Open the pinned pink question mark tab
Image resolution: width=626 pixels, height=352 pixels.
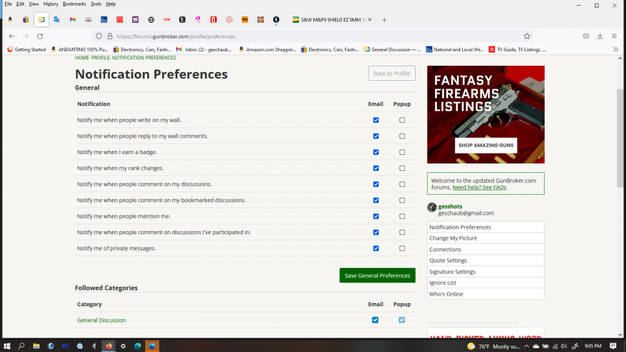pos(198,19)
